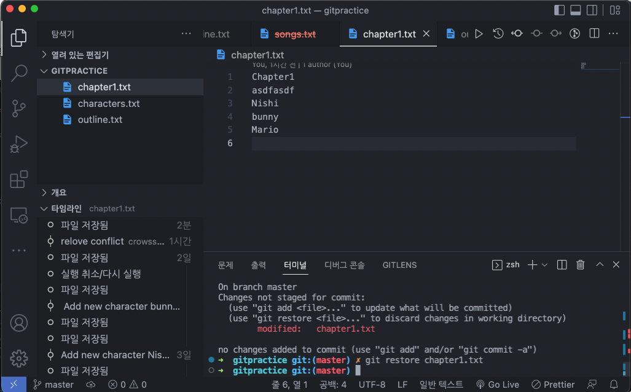Open Source Control view in activity bar
The image size is (631, 392).
[18, 108]
